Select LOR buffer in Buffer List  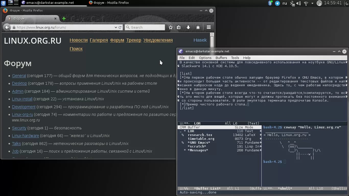(219, 131)
